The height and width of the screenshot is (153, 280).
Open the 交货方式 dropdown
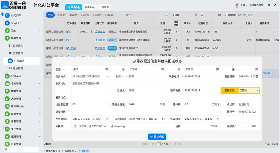[91, 76]
